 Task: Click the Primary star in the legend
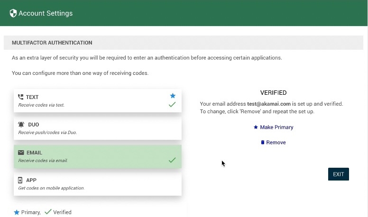coord(17,212)
